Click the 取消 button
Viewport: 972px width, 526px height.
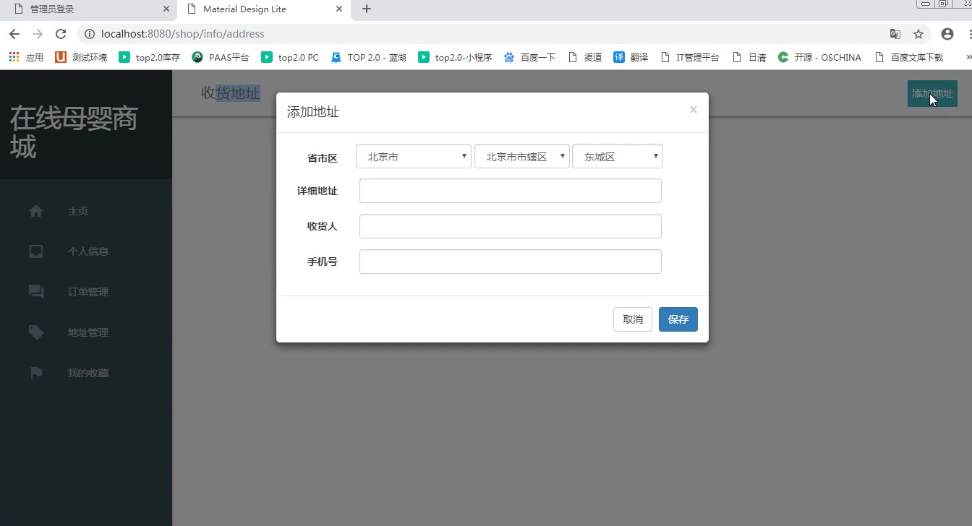click(633, 319)
